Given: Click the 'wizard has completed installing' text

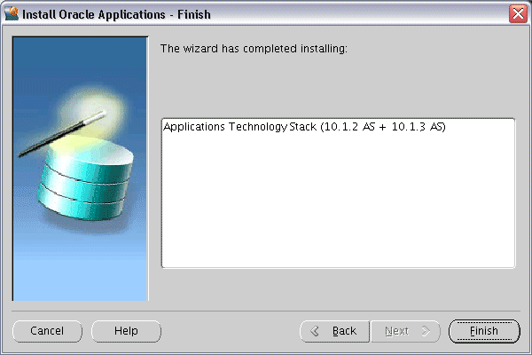Looking at the screenshot, I should tap(254, 49).
